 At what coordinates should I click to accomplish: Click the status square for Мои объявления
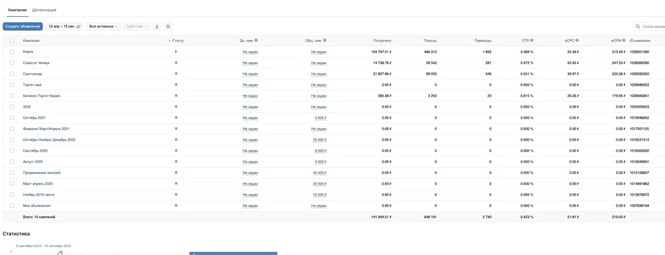pyautogui.click(x=176, y=206)
